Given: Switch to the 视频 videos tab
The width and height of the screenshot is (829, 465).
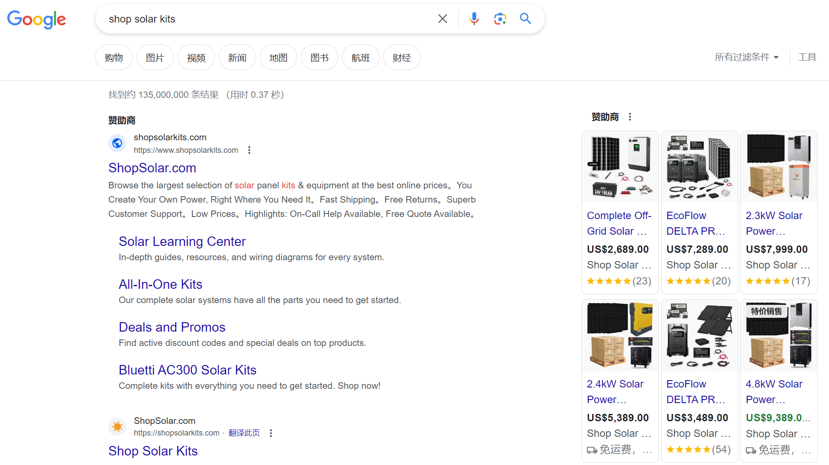Looking at the screenshot, I should pos(196,58).
